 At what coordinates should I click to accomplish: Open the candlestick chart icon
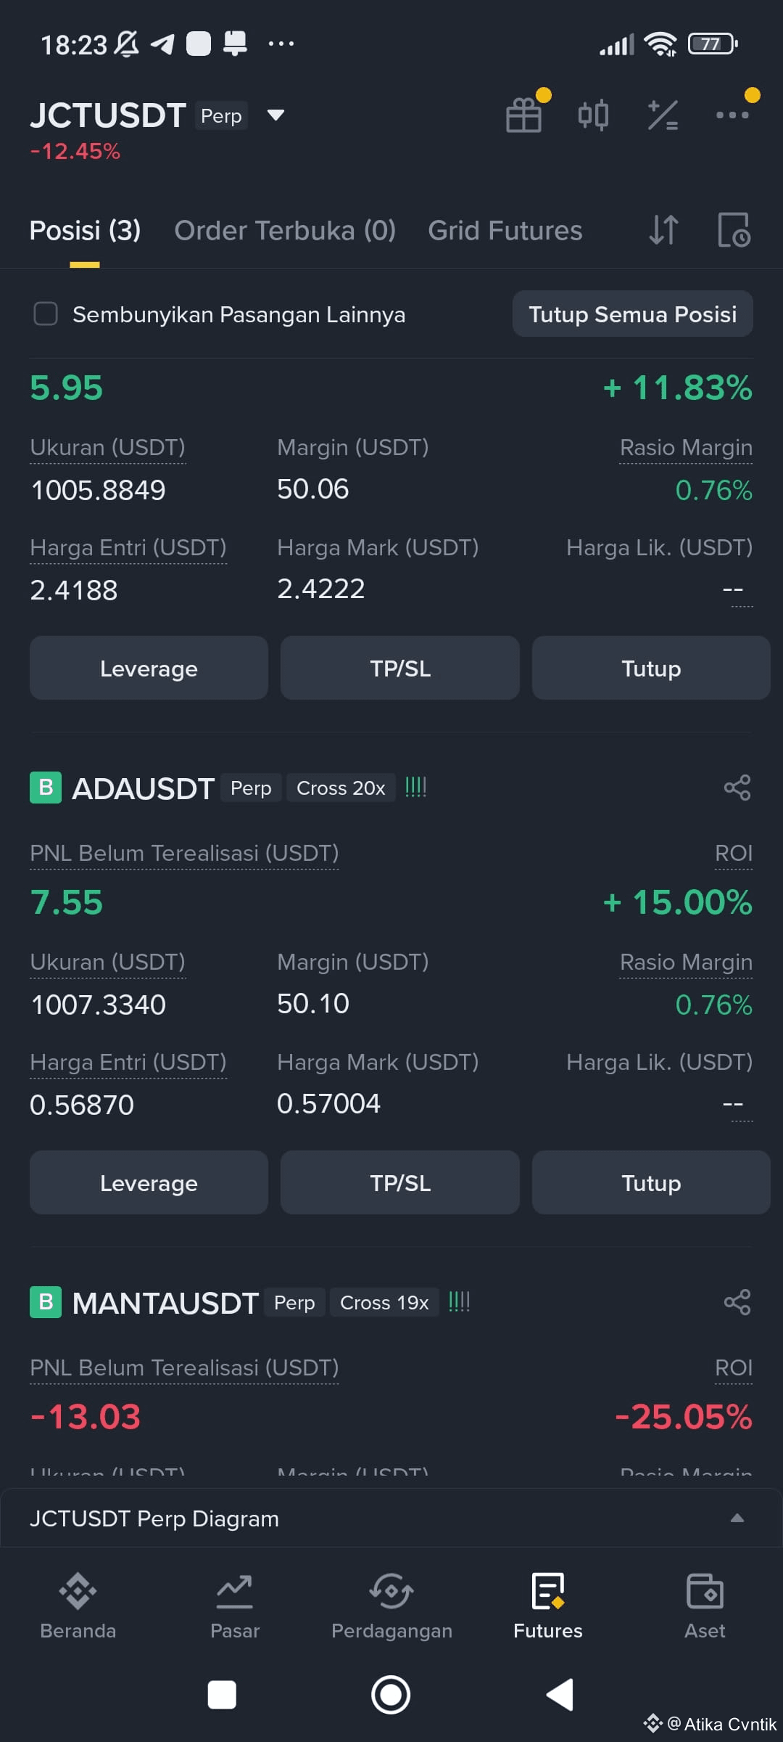[x=593, y=115]
